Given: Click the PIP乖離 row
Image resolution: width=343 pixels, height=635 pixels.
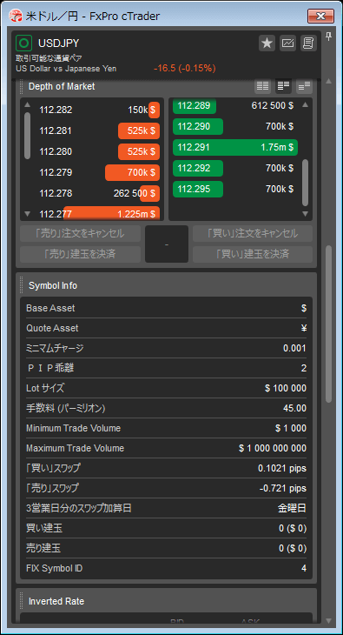Looking at the screenshot, I should click(x=166, y=368).
